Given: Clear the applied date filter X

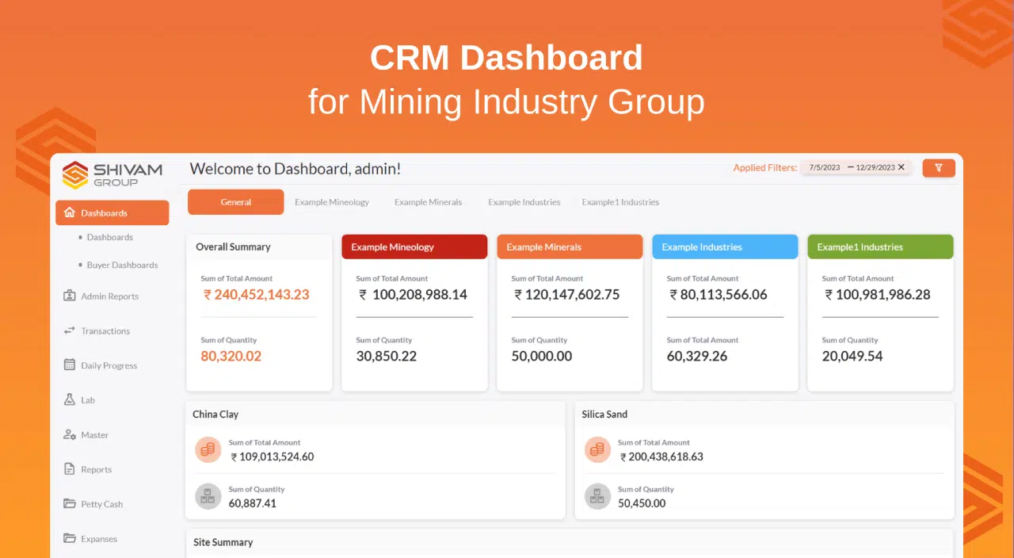Looking at the screenshot, I should (x=902, y=167).
